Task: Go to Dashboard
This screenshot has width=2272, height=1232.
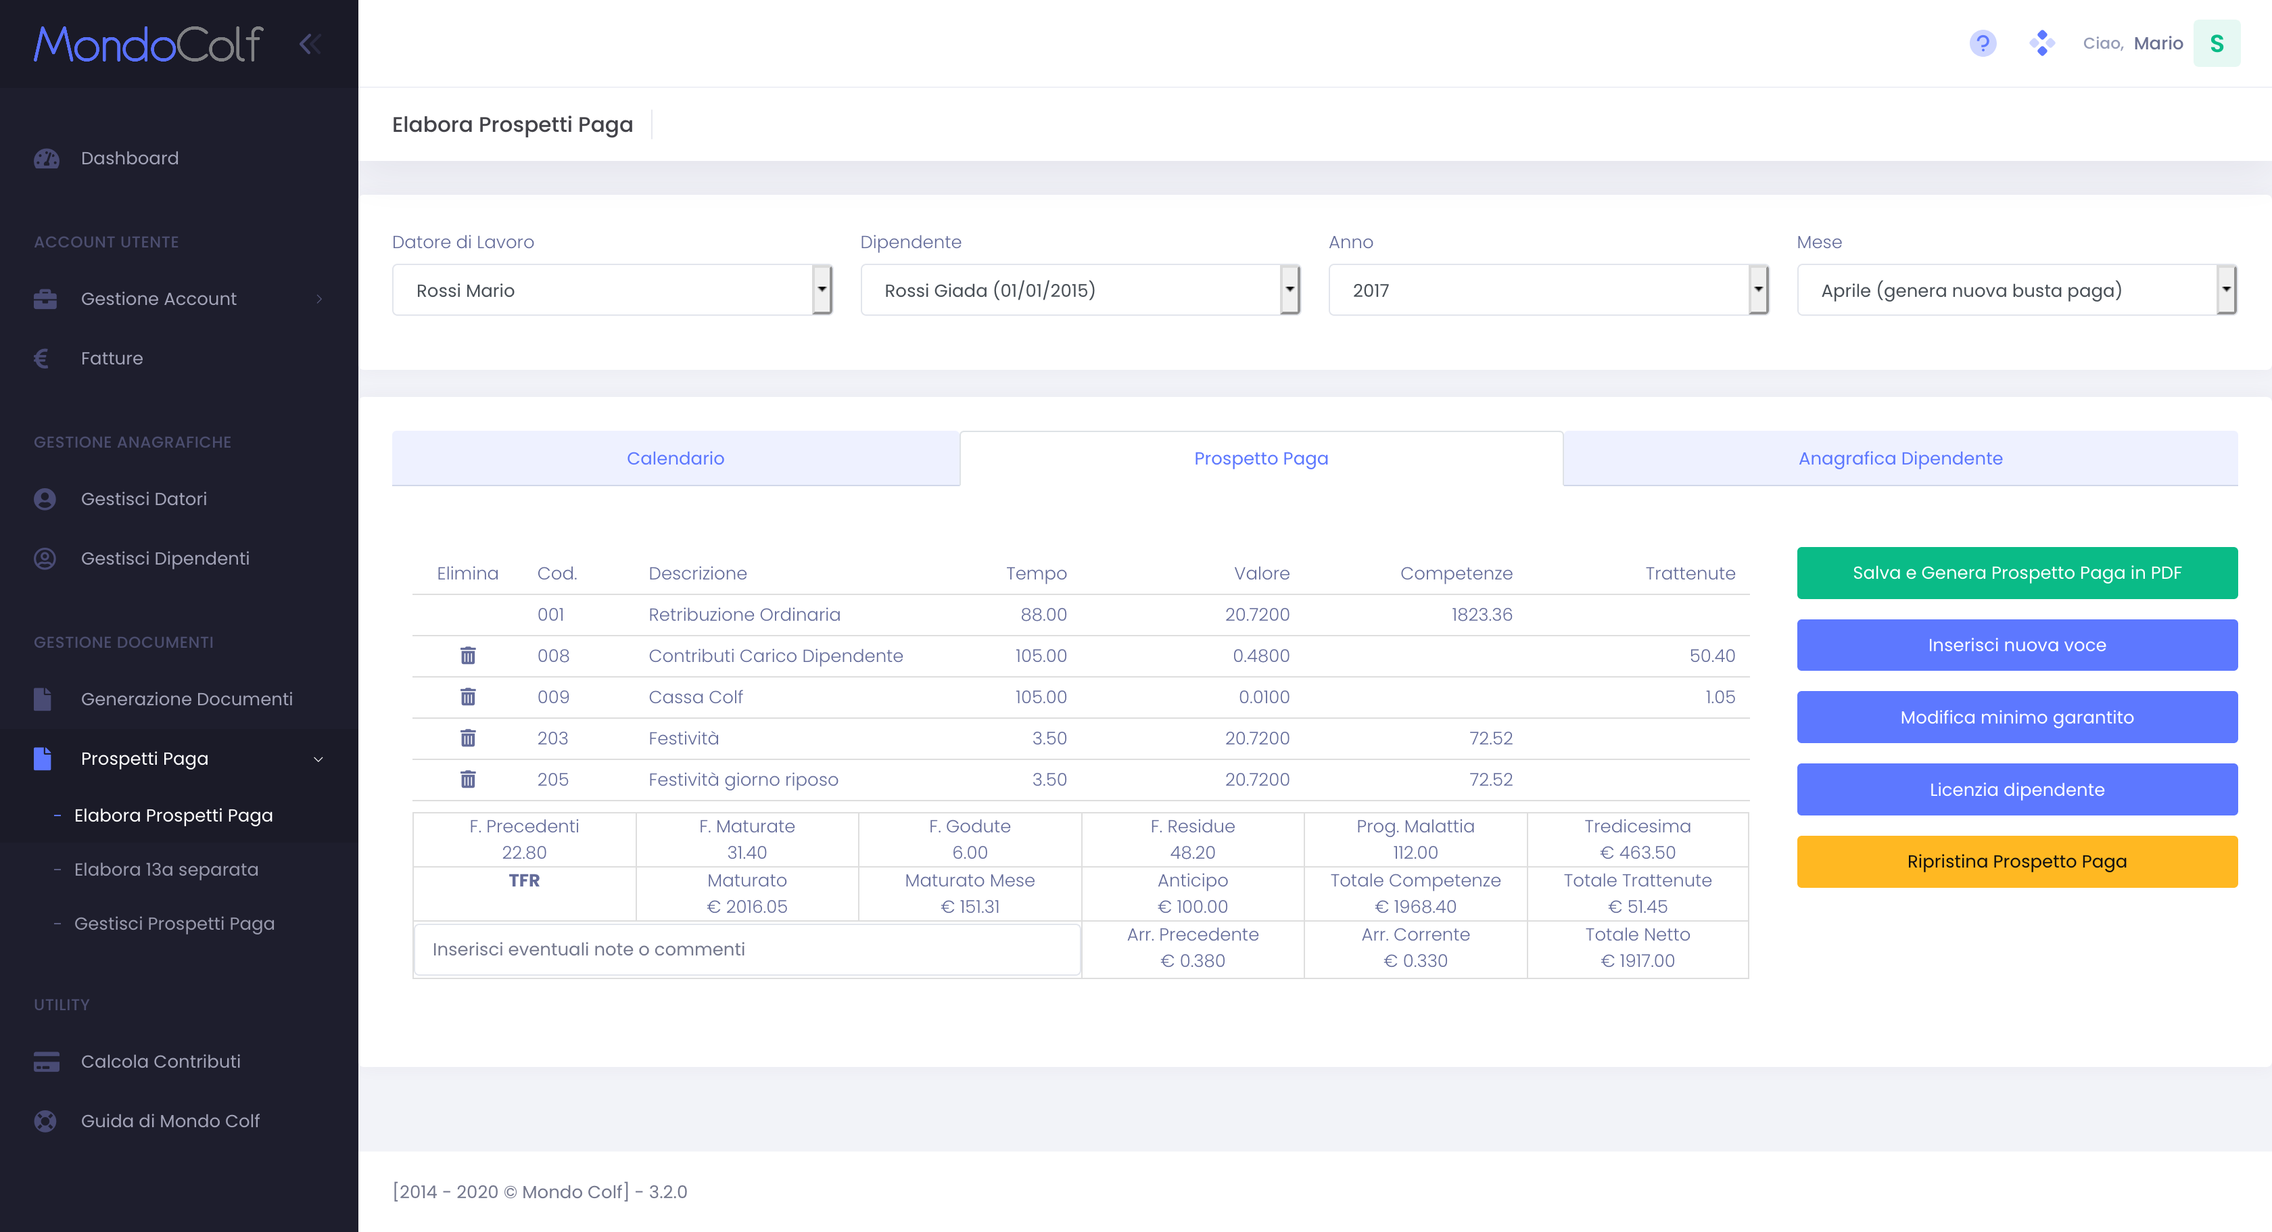Action: coord(130,158)
